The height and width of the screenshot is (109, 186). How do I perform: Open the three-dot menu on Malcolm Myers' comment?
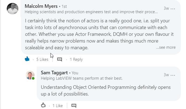pyautogui.click(x=173, y=9)
